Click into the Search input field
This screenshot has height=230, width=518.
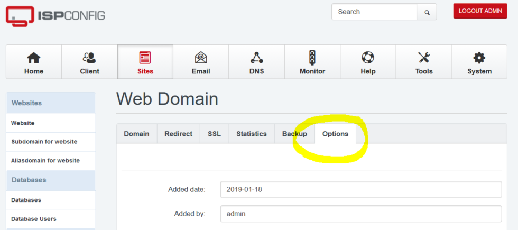click(374, 12)
